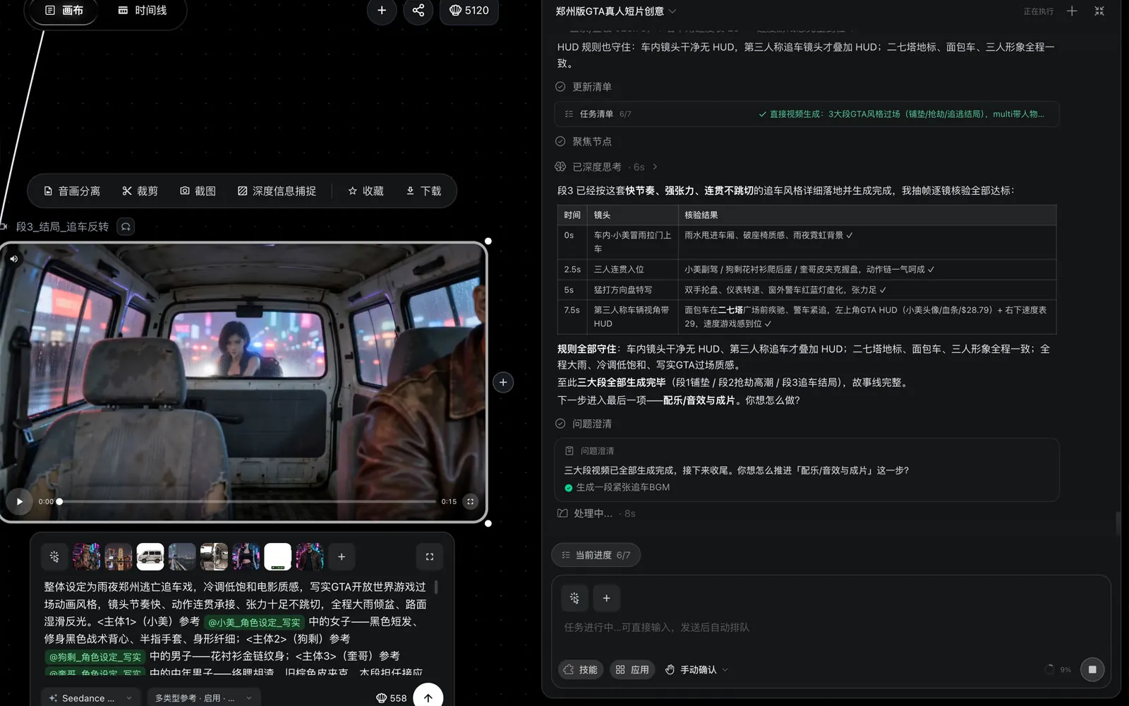Image resolution: width=1129 pixels, height=706 pixels.
Task: Click the @小美_角色设定_写实 reference tag
Action: point(254,622)
